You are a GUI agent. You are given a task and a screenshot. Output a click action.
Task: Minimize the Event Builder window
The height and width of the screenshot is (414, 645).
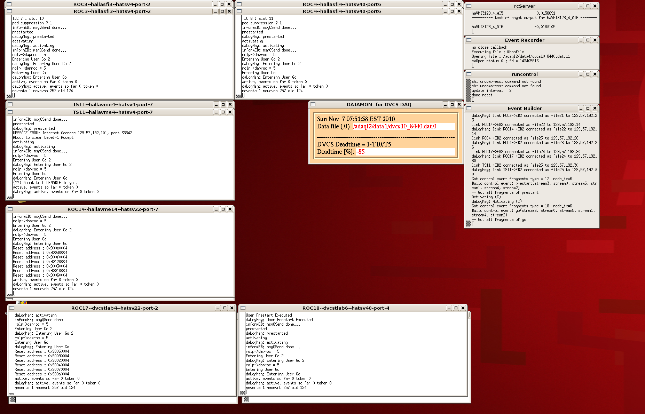click(581, 108)
